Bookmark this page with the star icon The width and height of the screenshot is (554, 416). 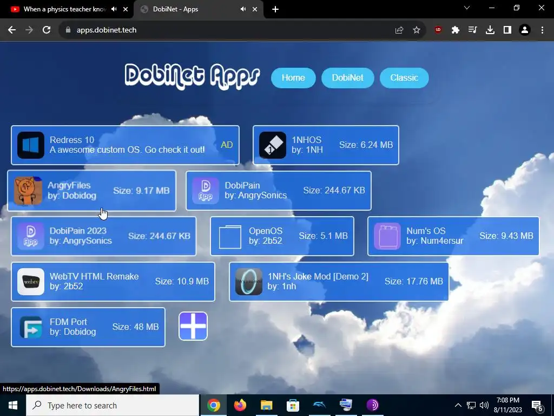(417, 30)
